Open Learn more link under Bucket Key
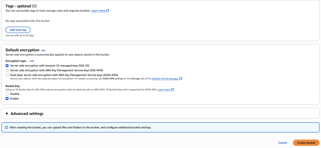321x148 pixels. (x=164, y=90)
